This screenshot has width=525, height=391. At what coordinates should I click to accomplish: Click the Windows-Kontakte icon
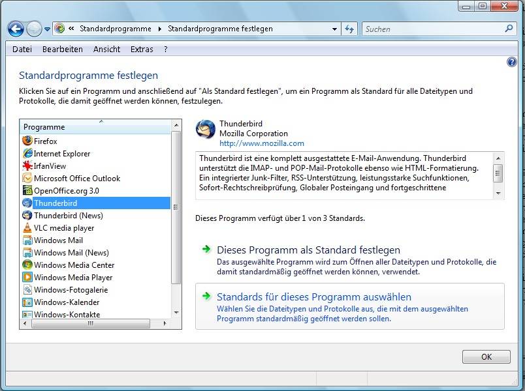pos(27,314)
